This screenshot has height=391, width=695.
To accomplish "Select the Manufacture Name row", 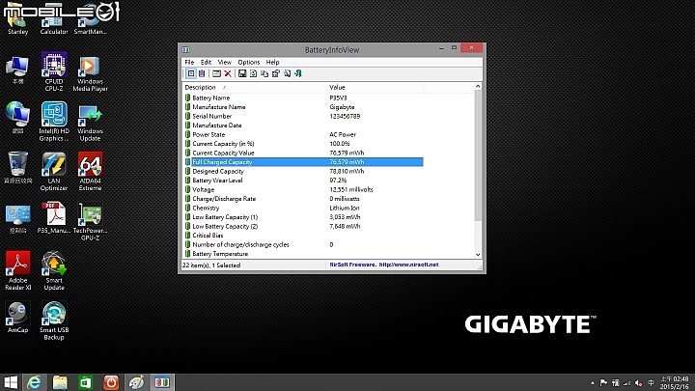I will (303, 107).
